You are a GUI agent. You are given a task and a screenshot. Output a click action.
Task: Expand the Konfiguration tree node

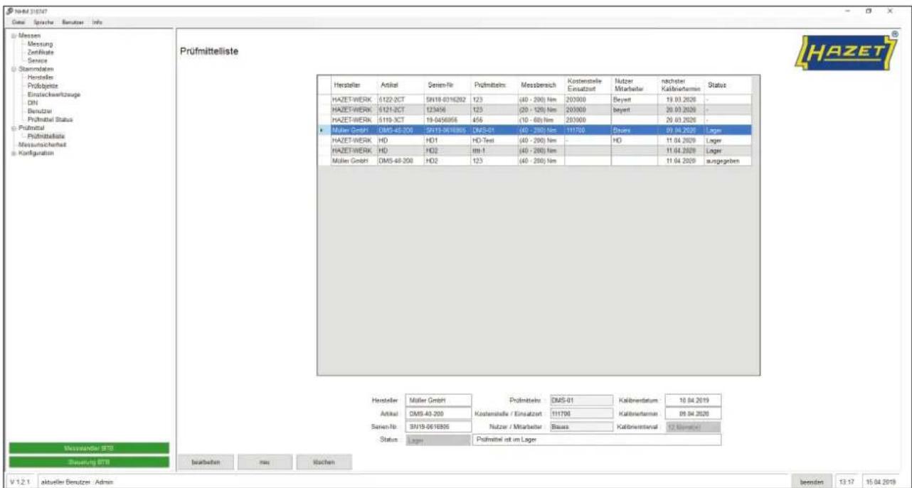(x=14, y=153)
